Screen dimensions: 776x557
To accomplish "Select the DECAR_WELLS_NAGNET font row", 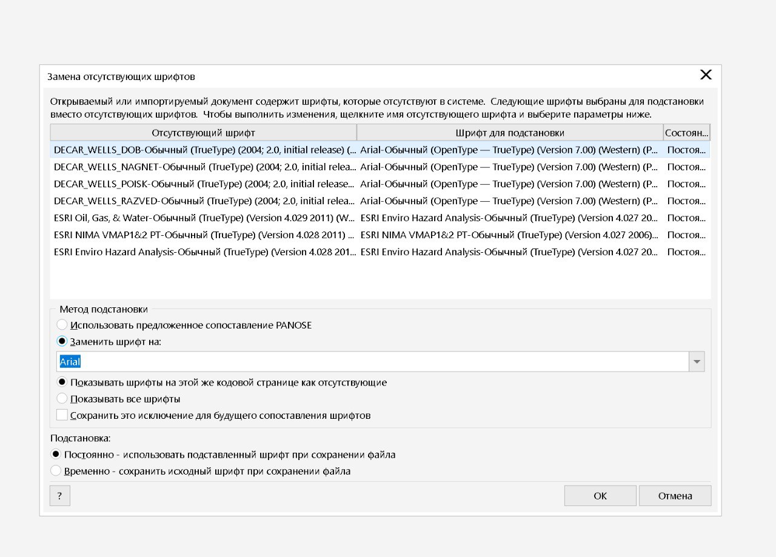I will pyautogui.click(x=204, y=167).
